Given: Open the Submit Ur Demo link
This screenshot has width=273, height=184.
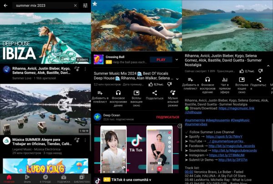Looking at the screenshot, I should [x=233, y=160].
